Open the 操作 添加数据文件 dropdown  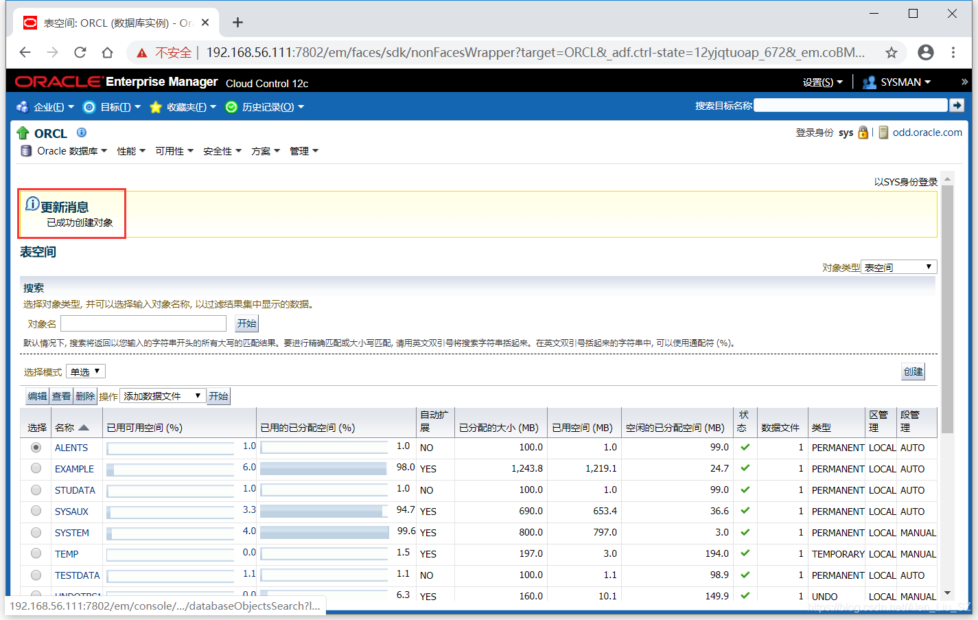(163, 396)
